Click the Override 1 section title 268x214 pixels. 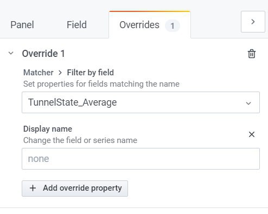(x=43, y=54)
